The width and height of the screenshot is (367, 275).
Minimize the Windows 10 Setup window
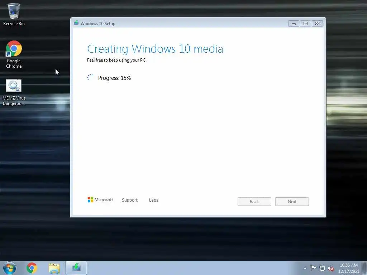coord(294,23)
